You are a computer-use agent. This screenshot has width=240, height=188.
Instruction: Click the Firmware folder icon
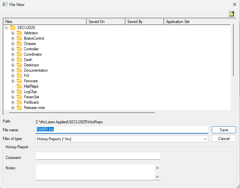tap(19, 81)
